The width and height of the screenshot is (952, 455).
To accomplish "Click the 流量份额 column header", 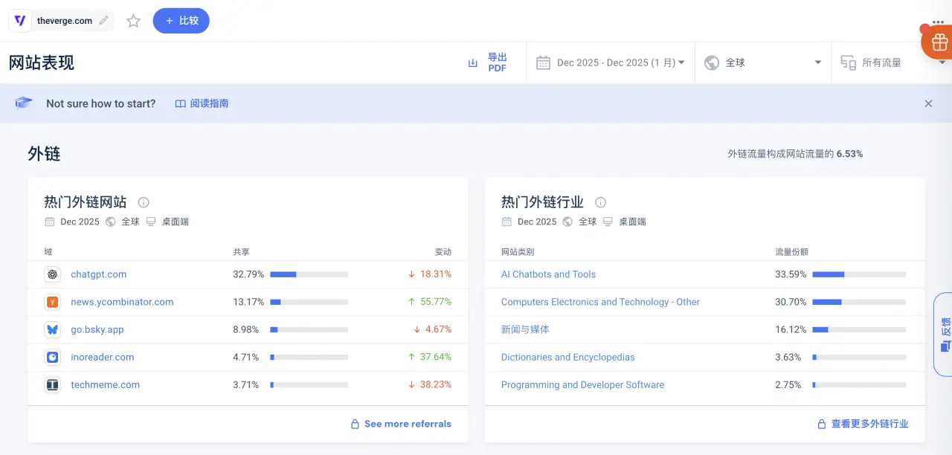I will pyautogui.click(x=791, y=252).
